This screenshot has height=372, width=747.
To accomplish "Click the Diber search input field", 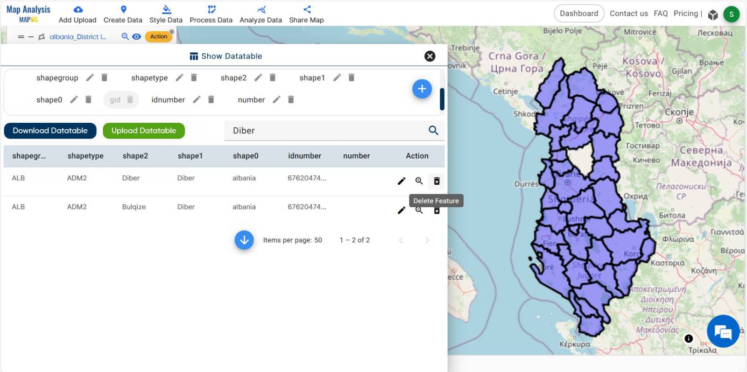I will 327,131.
